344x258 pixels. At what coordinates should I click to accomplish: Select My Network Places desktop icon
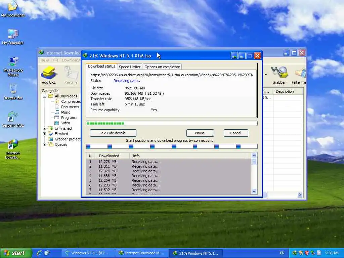[x=13, y=67]
